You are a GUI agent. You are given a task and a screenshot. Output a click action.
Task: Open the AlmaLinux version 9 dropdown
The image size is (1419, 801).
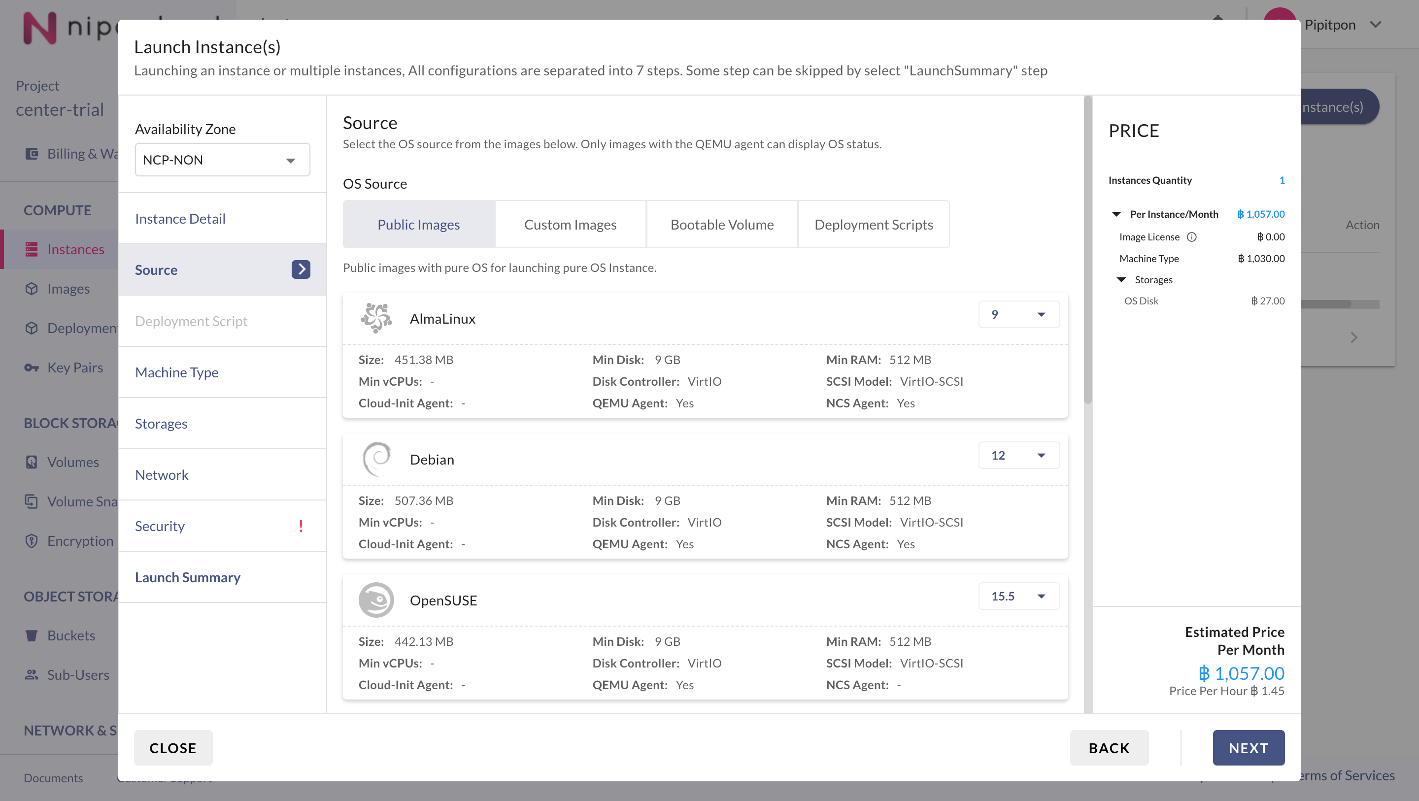[1019, 314]
